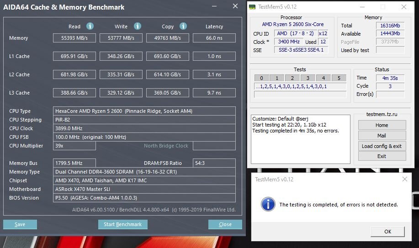
Task: Click the Cycle count value 3
Action: pyautogui.click(x=390, y=86)
